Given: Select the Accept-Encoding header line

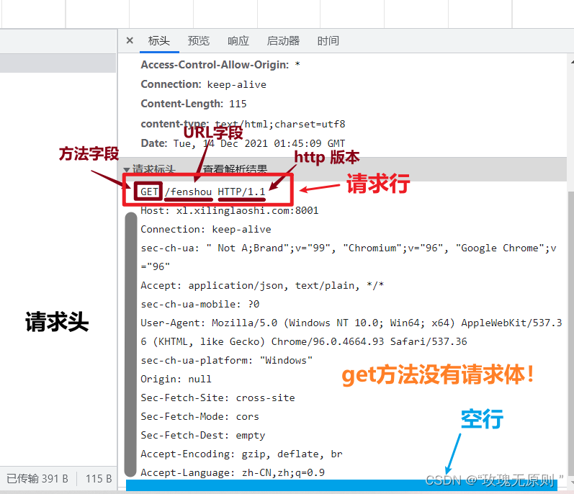Looking at the screenshot, I should pyautogui.click(x=241, y=454).
